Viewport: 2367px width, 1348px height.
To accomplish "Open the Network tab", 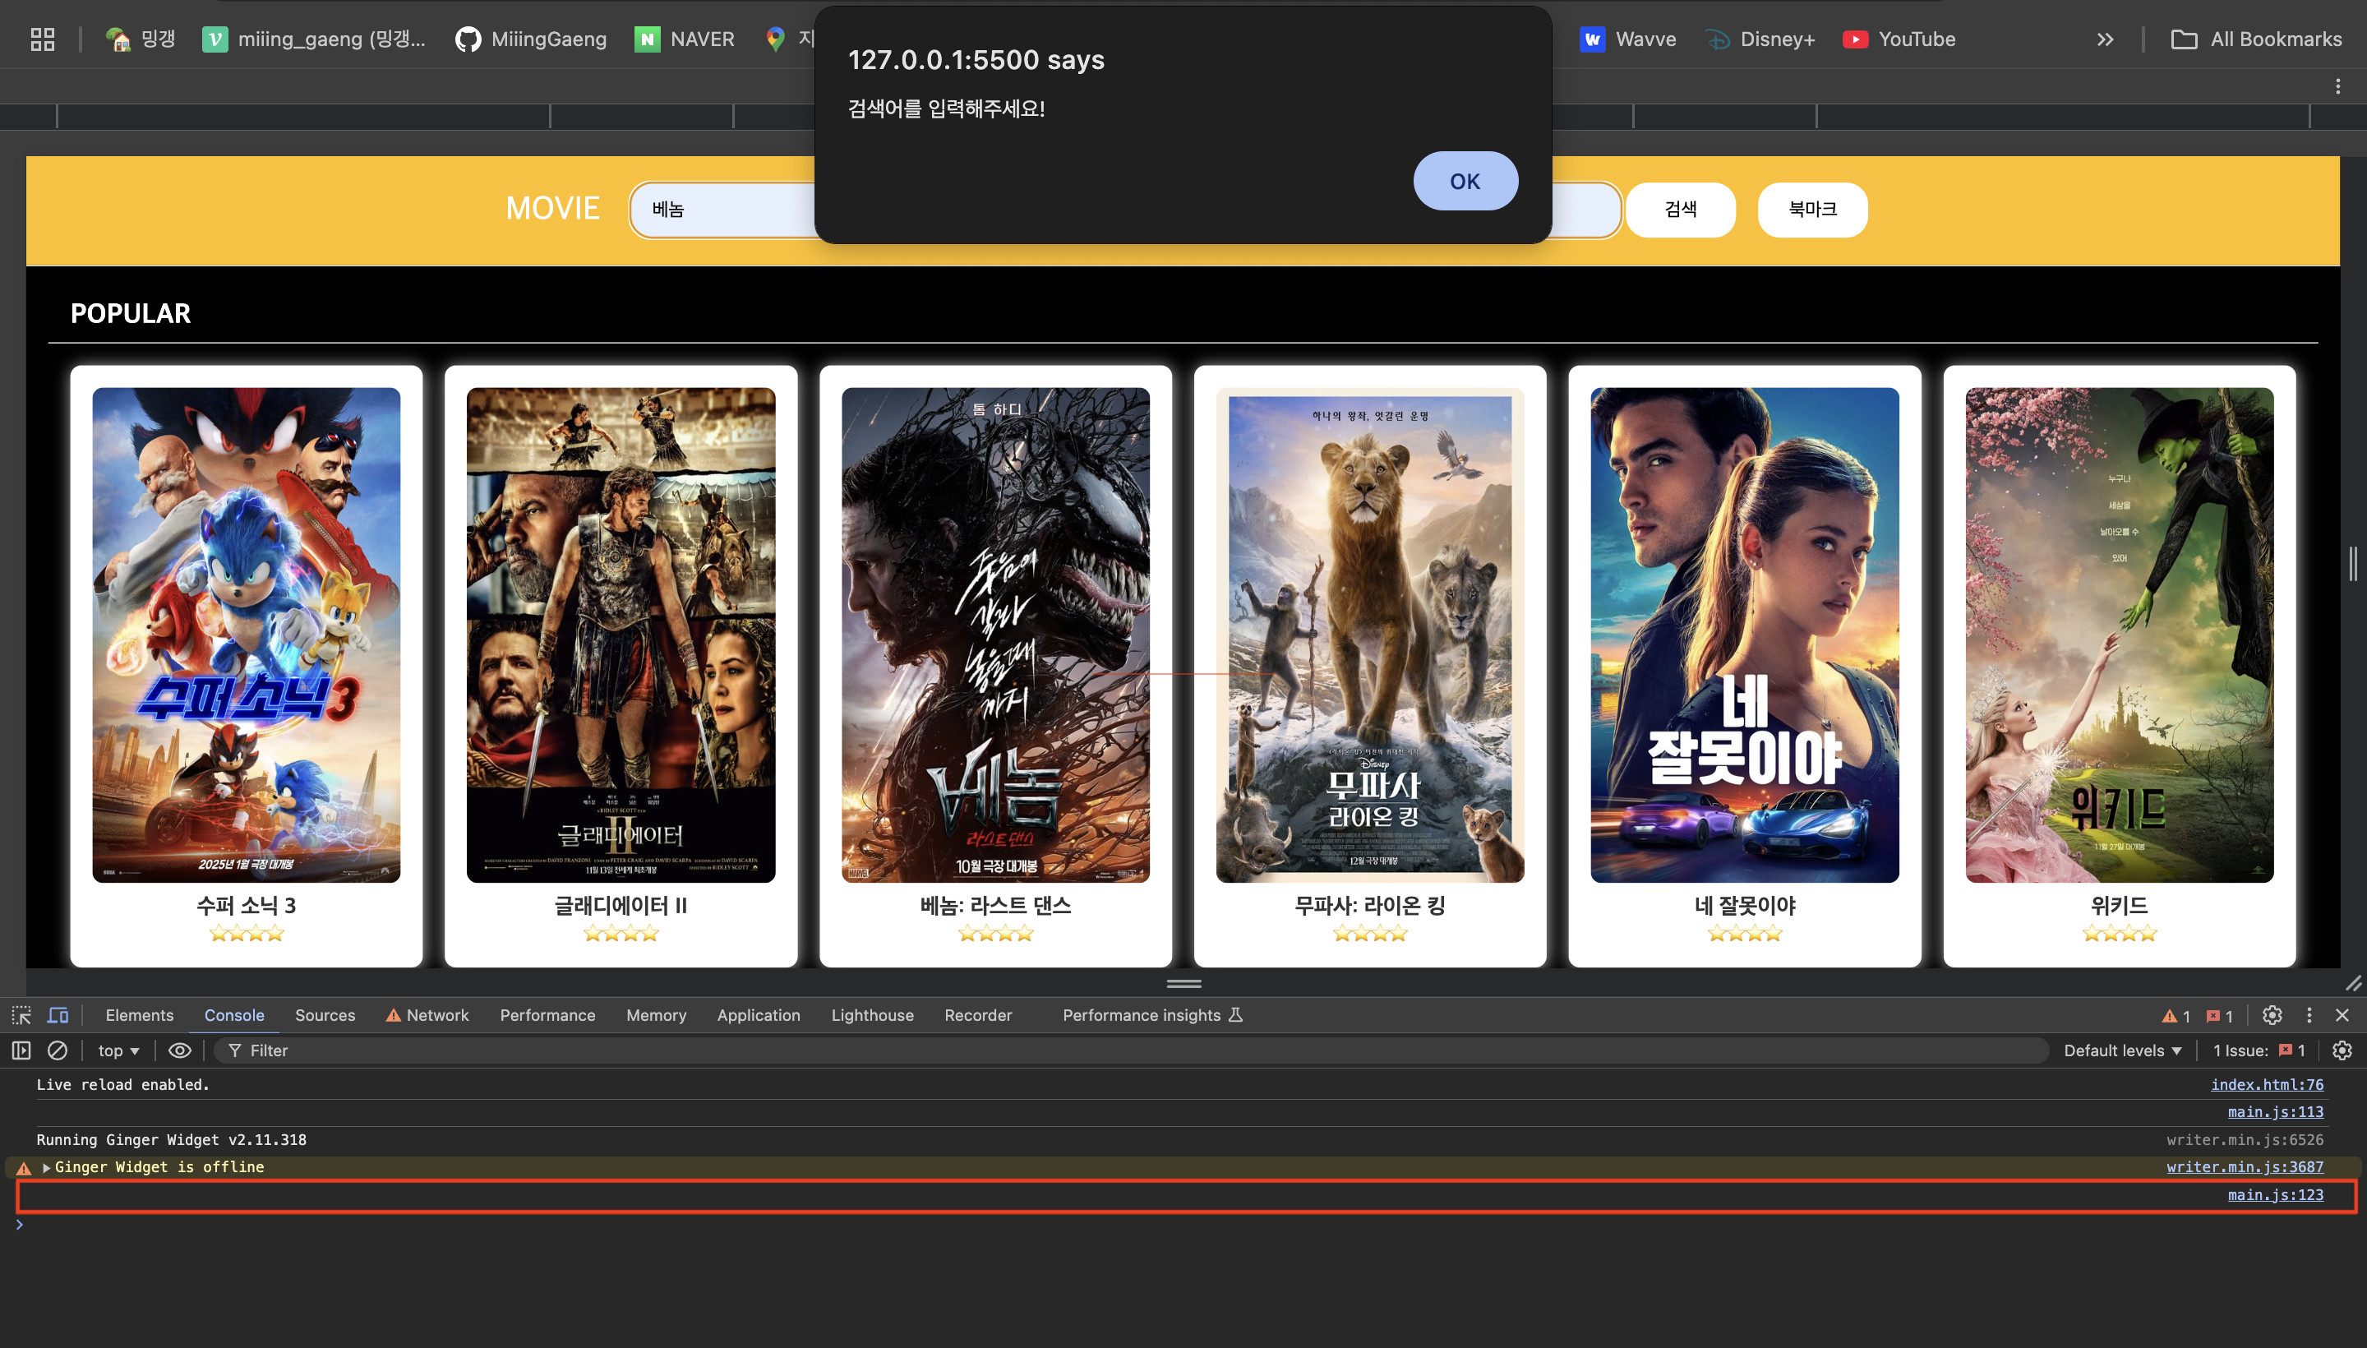I will [x=437, y=1016].
